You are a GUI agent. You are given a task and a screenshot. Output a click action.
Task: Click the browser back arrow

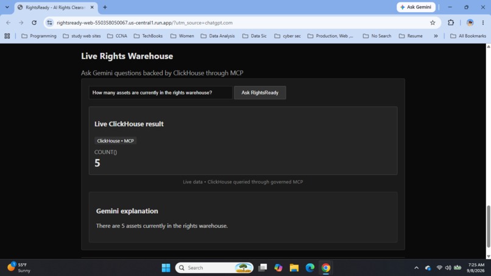click(x=9, y=23)
